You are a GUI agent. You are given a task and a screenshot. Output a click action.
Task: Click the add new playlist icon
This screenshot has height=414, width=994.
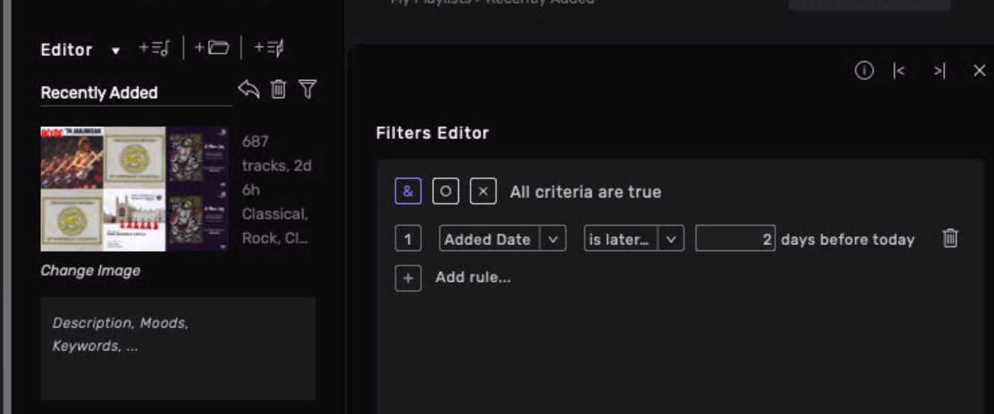click(155, 49)
